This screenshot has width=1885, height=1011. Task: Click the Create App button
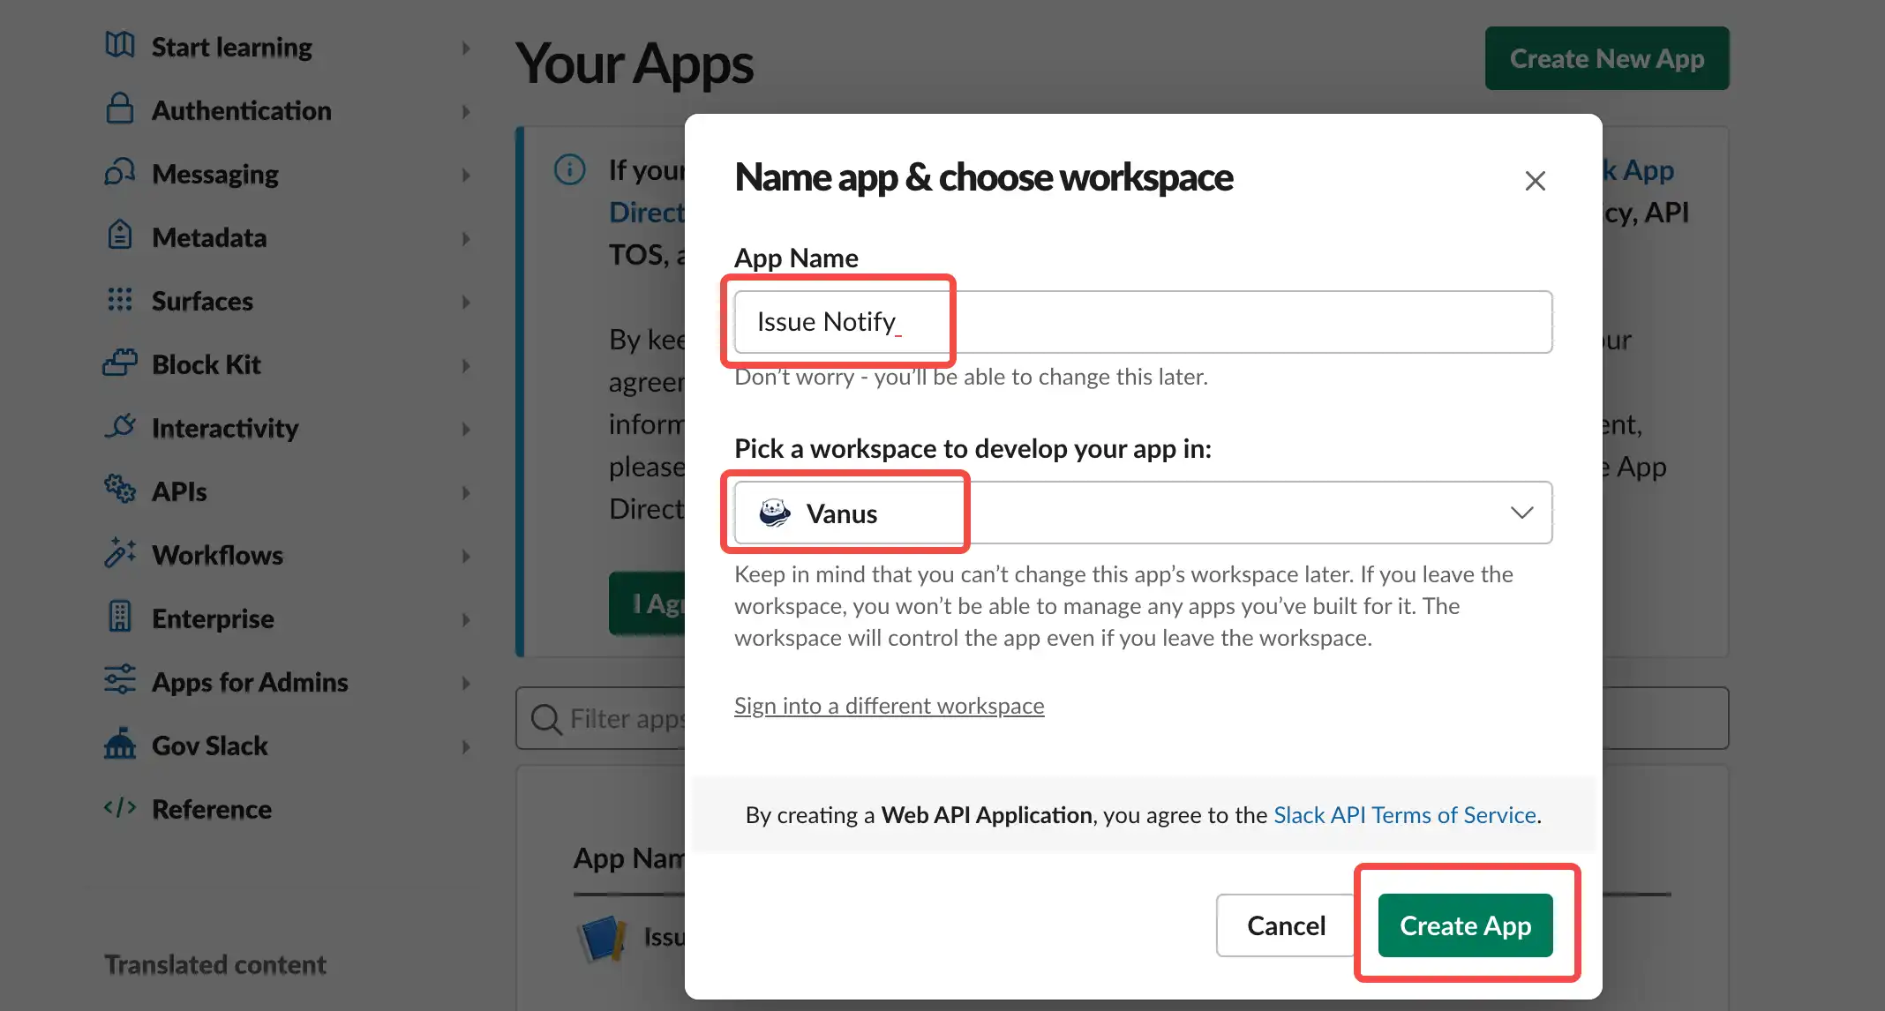pyautogui.click(x=1468, y=925)
